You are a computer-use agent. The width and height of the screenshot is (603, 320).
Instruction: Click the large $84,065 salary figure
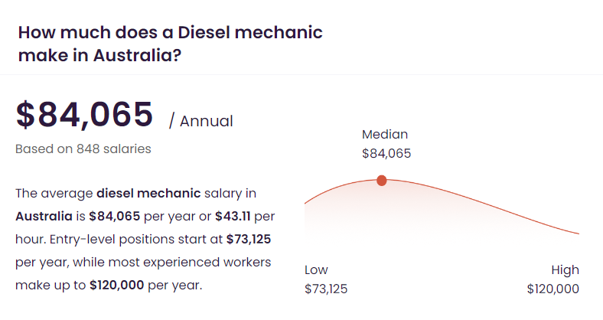85,115
